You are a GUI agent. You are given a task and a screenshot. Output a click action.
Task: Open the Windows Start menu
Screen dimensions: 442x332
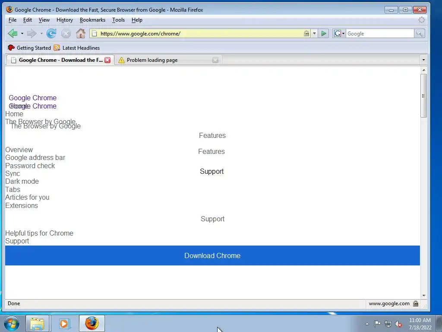pyautogui.click(x=12, y=323)
